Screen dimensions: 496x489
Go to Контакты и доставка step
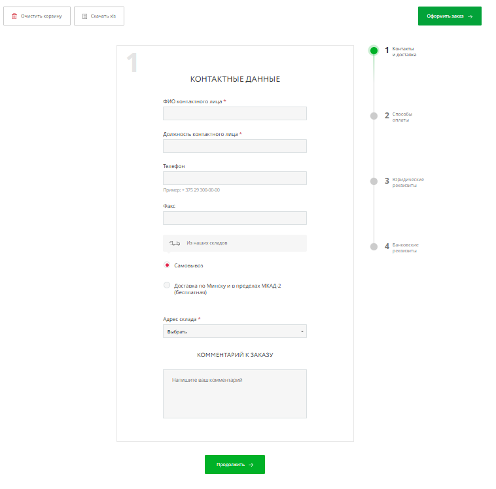click(x=404, y=52)
